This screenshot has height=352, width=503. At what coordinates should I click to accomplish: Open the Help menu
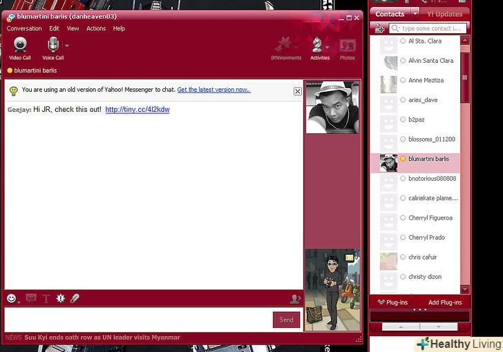pyautogui.click(x=119, y=28)
